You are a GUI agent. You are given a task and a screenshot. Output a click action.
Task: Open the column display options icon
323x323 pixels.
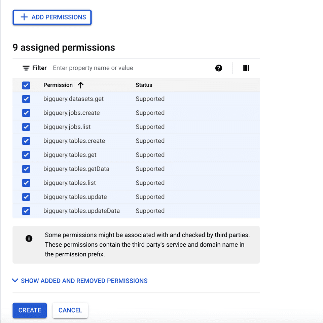(x=246, y=68)
